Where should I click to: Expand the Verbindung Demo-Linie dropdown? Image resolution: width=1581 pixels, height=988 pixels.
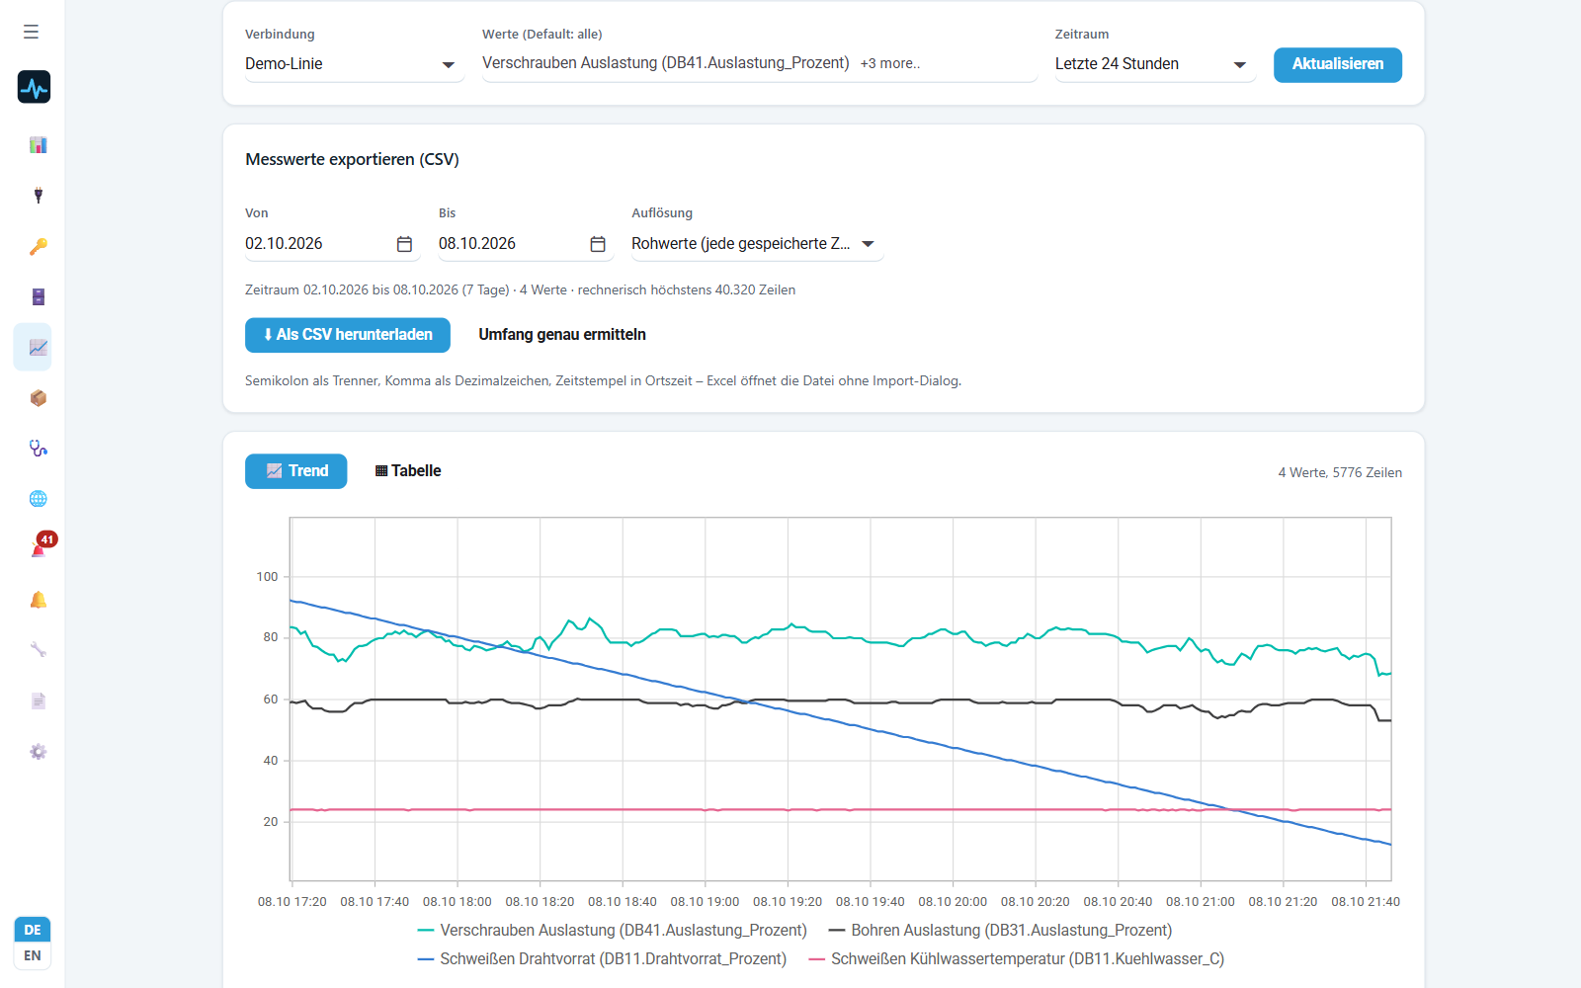point(354,64)
